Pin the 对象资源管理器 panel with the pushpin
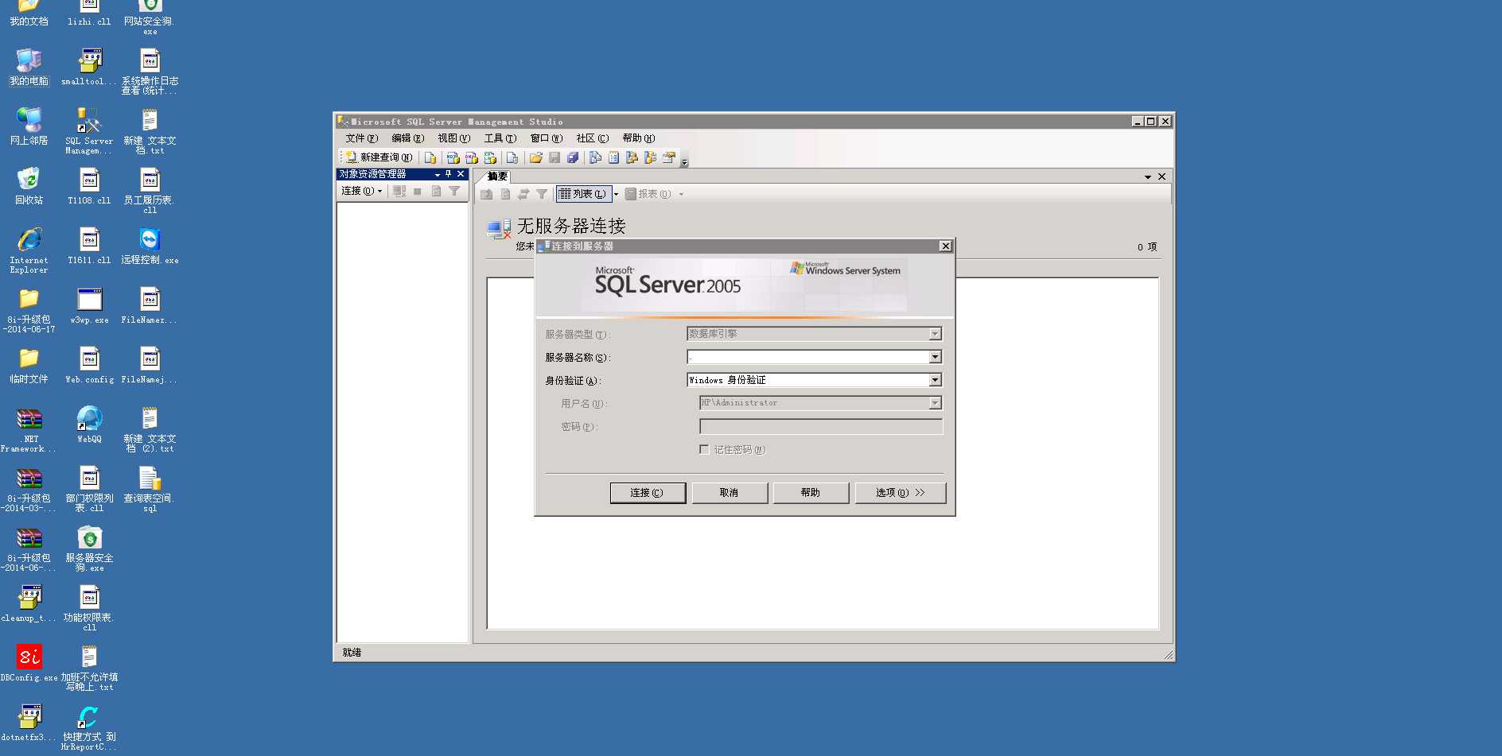1502x756 pixels. [449, 174]
